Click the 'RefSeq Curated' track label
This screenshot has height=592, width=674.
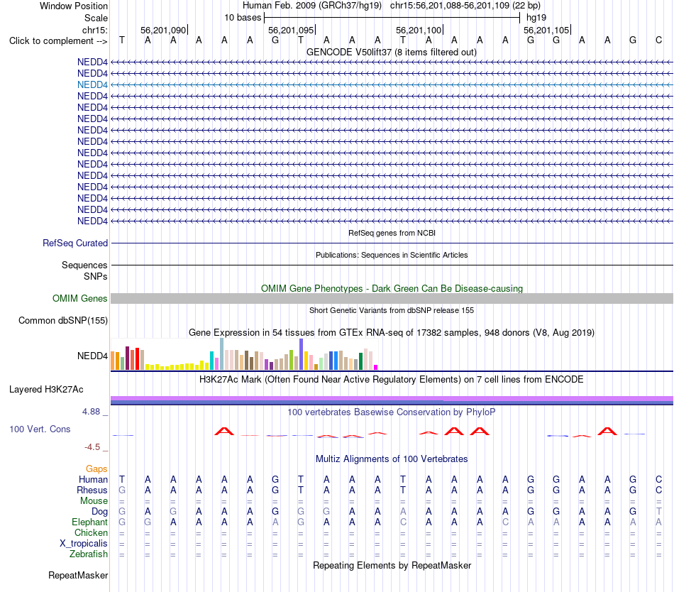click(75, 243)
